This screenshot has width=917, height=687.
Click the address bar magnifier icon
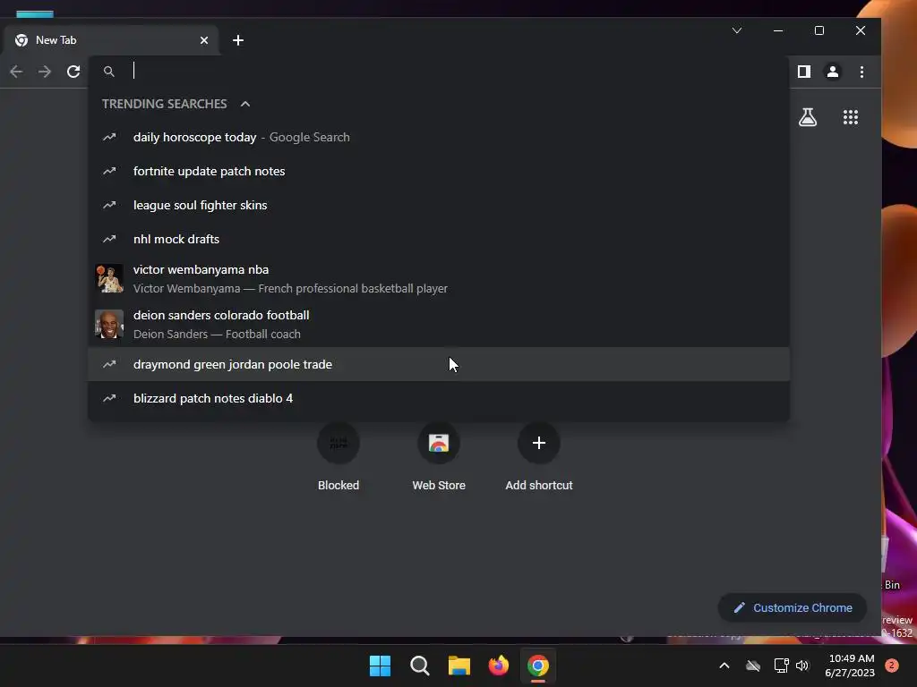click(108, 72)
